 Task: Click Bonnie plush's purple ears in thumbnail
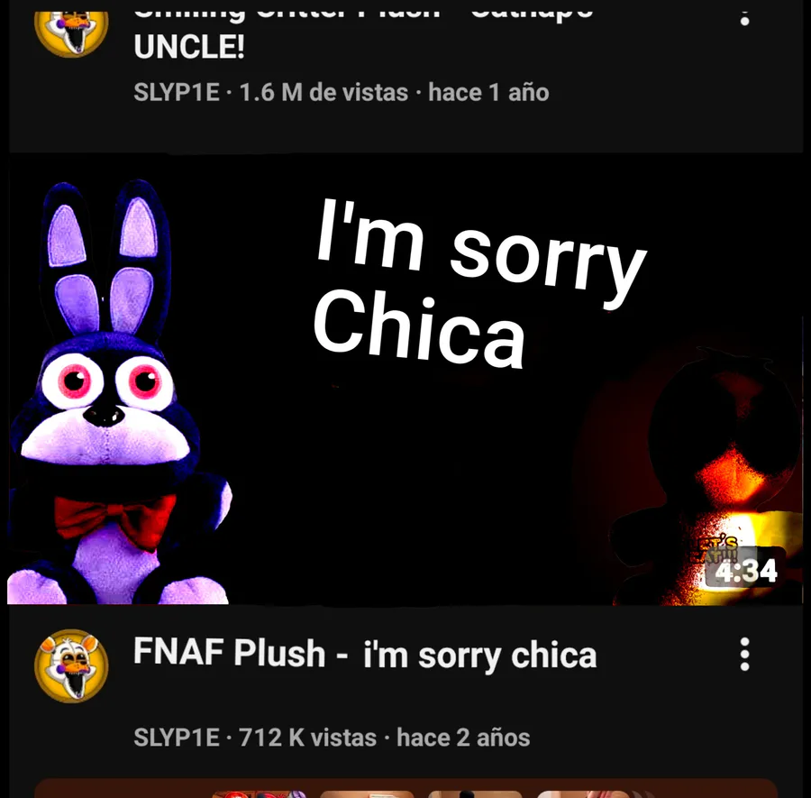(x=105, y=259)
